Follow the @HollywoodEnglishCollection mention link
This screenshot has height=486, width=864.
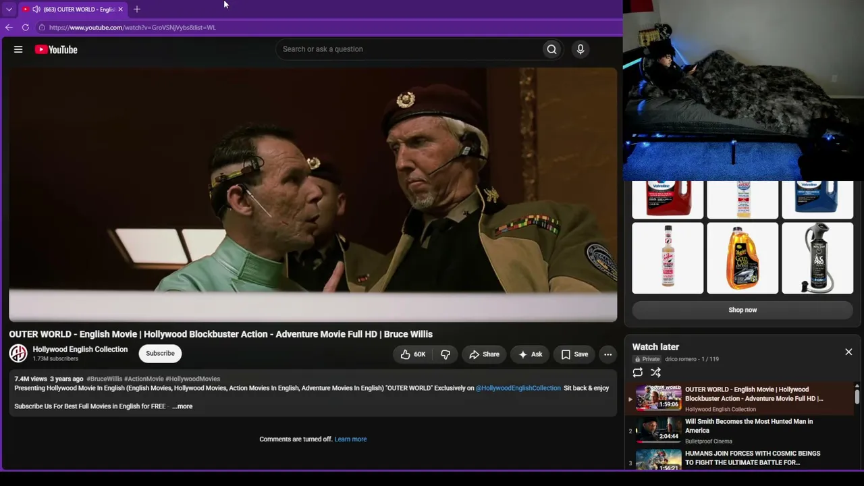click(518, 388)
